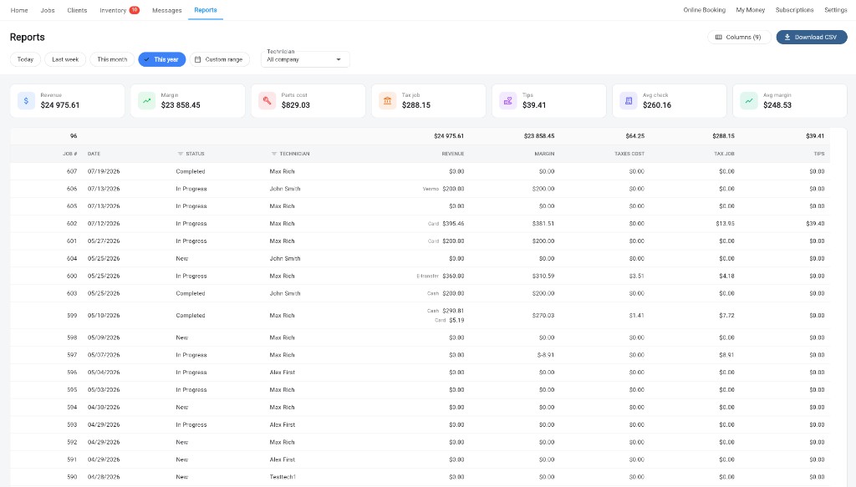
Task: Click the $39.40 tips value
Action: 815,224
